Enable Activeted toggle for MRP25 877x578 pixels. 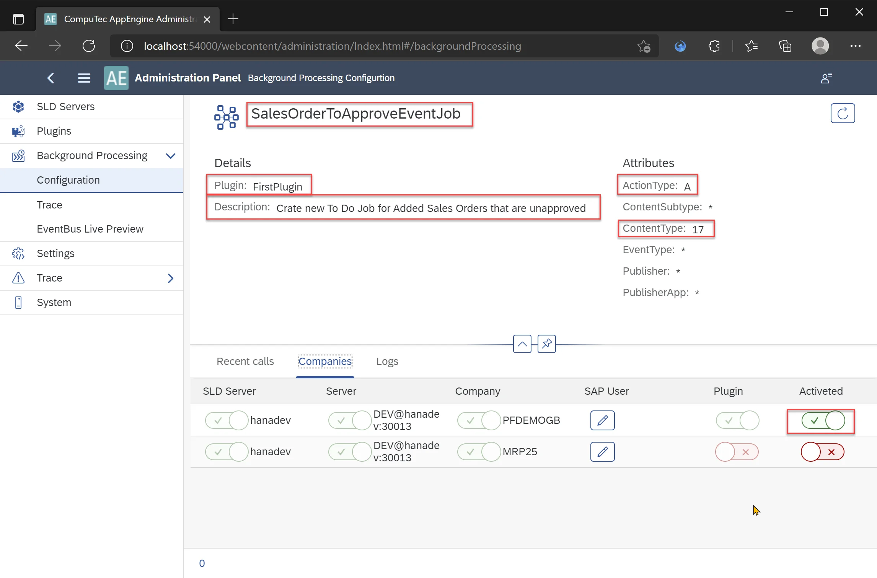[822, 452]
